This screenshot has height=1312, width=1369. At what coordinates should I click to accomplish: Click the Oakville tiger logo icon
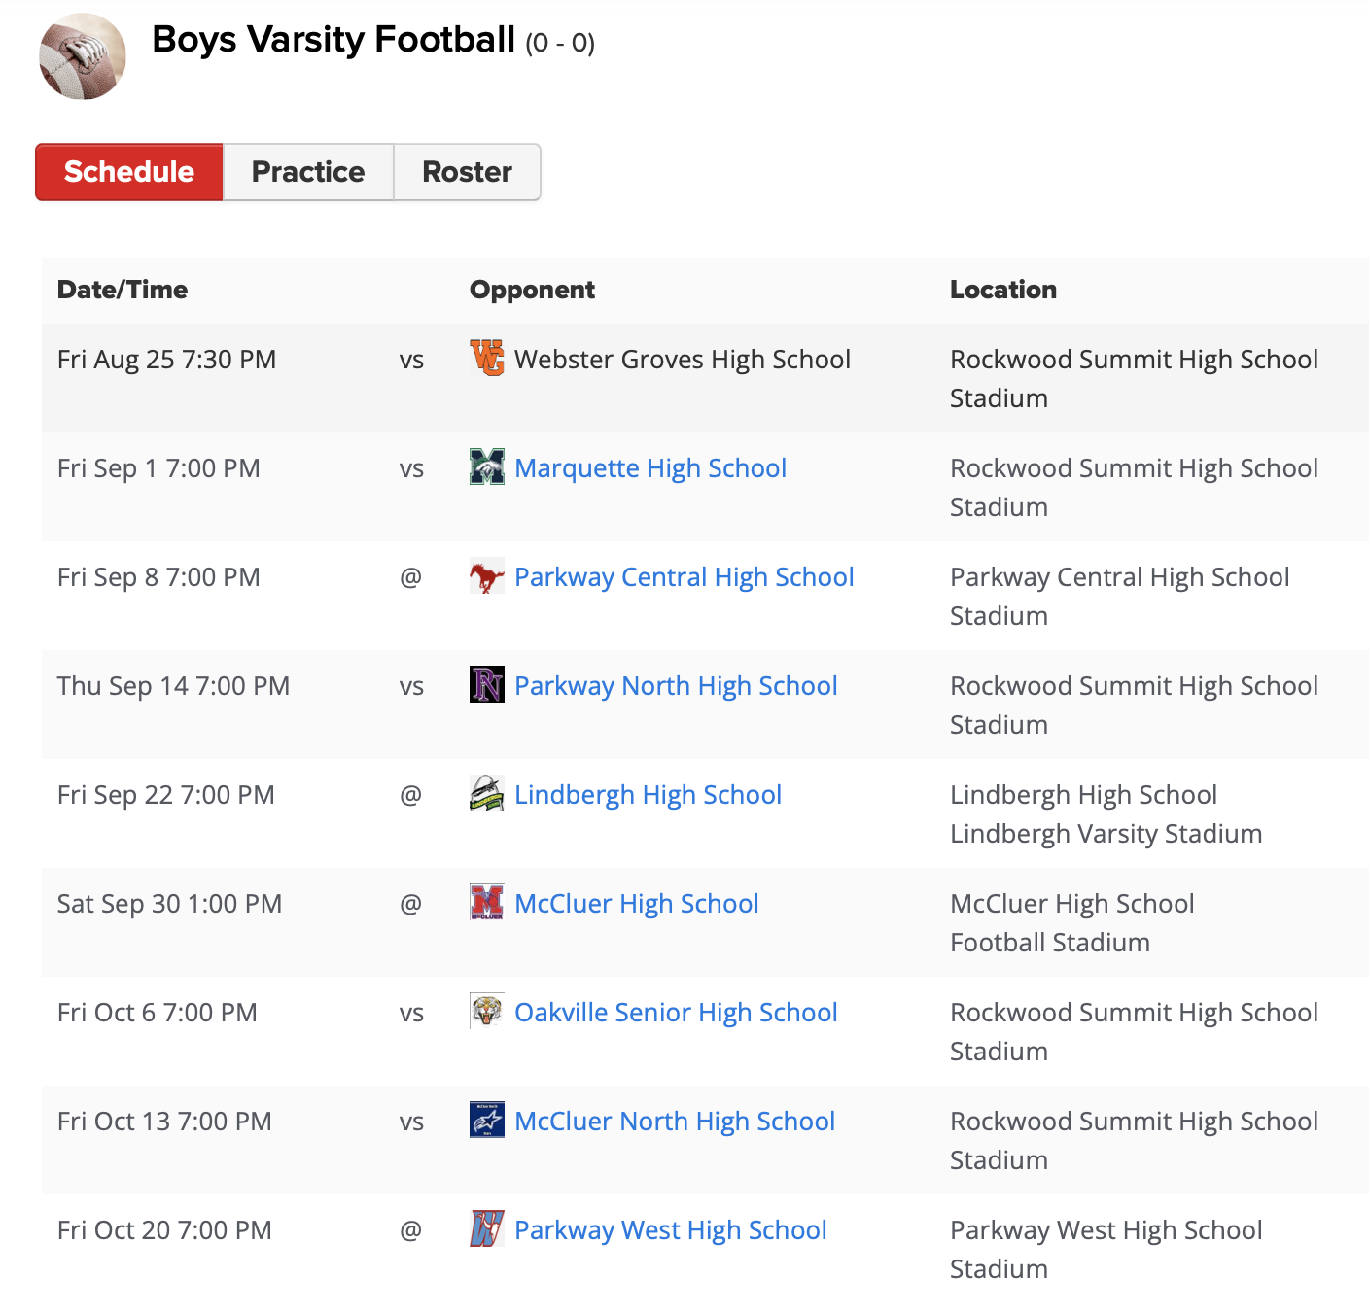point(487,1012)
